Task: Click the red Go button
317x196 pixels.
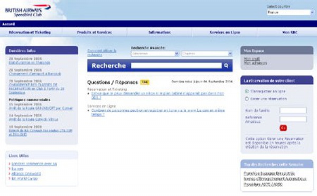Action: pyautogui.click(x=283, y=128)
